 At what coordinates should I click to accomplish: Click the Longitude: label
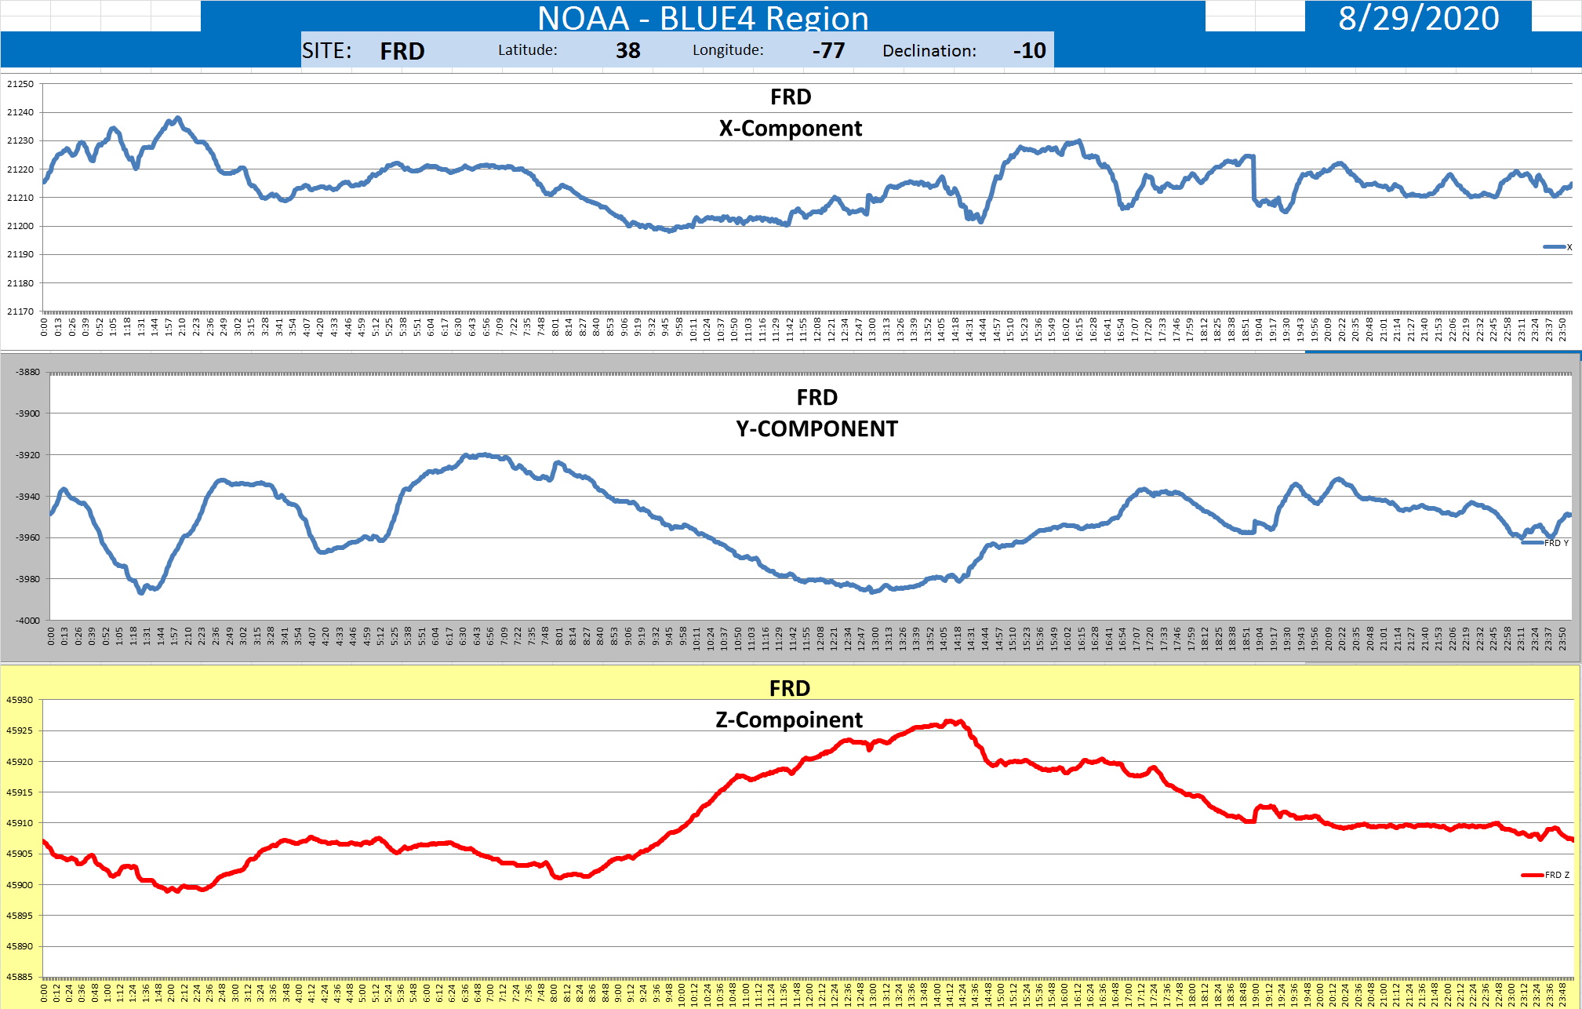pyautogui.click(x=727, y=50)
